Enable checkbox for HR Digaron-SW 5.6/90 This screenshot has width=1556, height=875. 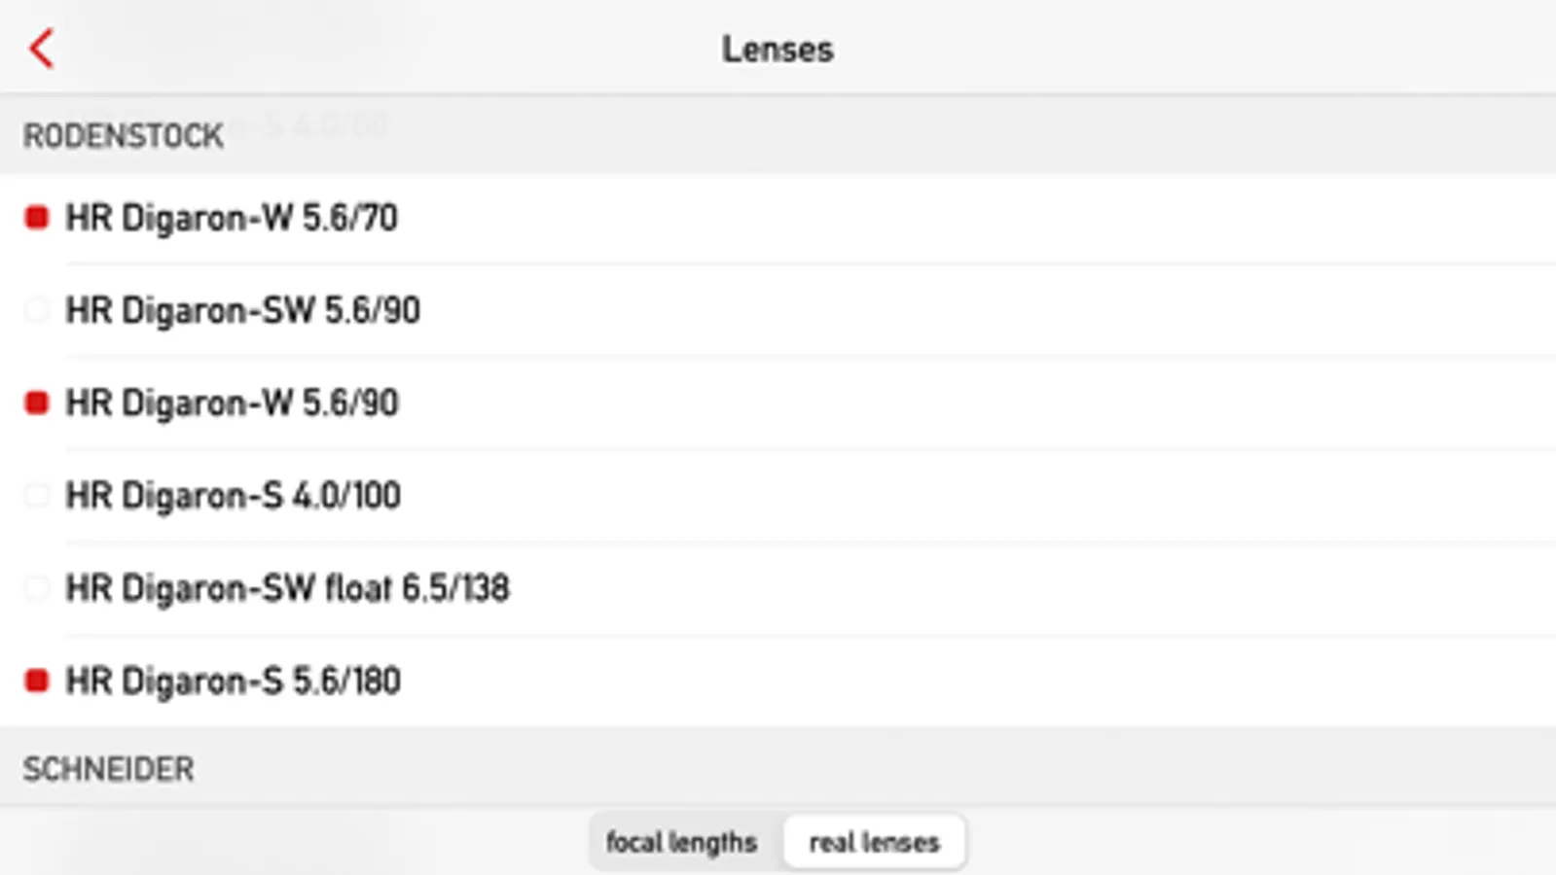coord(37,310)
